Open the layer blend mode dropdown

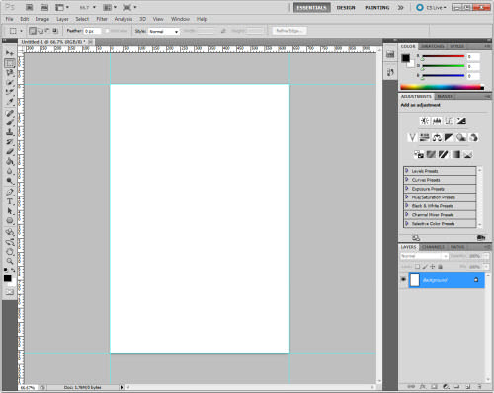point(424,256)
